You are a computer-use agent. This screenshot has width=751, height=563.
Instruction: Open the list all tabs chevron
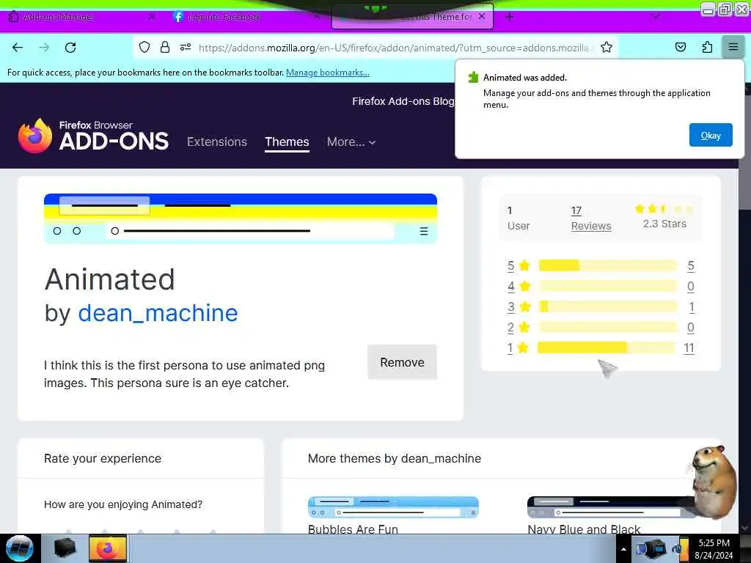[x=656, y=16]
